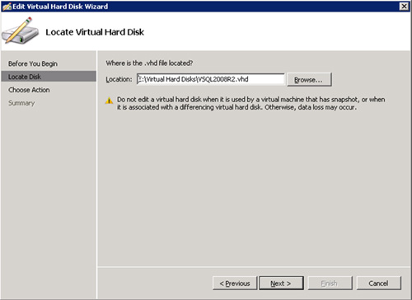Click the Location: label
Screen dimensions: 412x300
119,79
